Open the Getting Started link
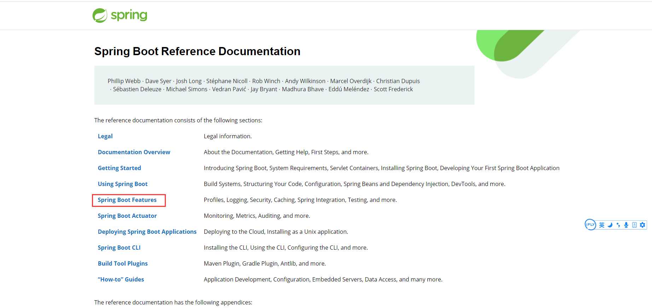The width and height of the screenshot is (652, 308). [x=120, y=168]
